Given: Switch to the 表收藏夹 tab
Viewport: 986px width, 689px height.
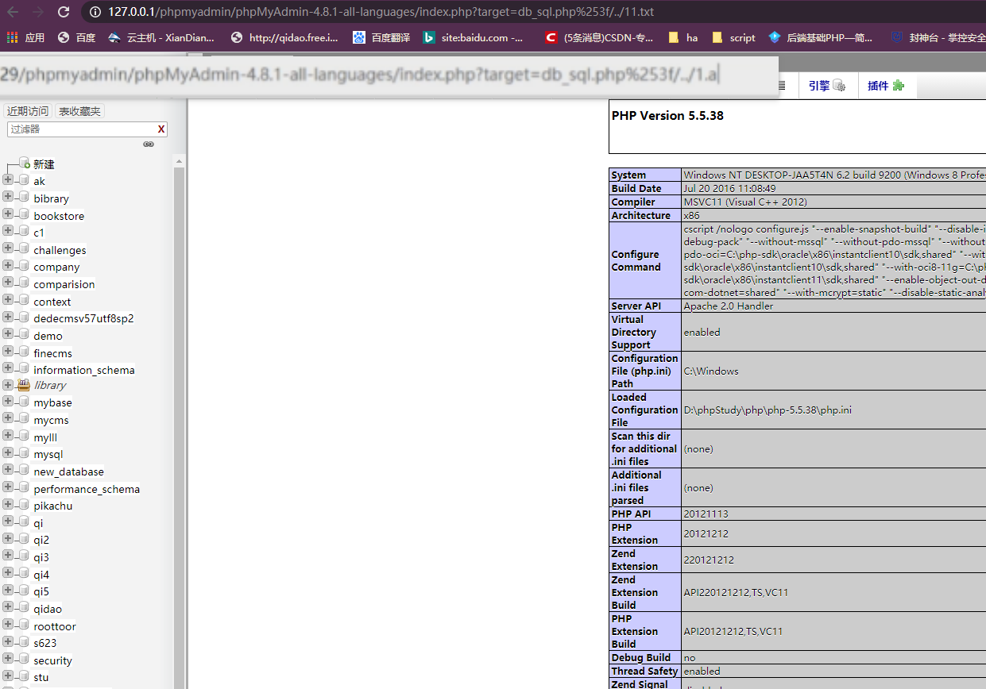Looking at the screenshot, I should click(x=79, y=111).
